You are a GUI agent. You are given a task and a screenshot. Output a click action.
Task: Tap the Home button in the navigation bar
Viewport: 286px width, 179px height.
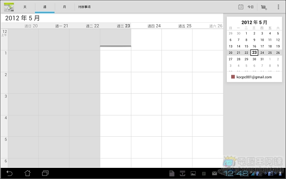(x=28, y=173)
